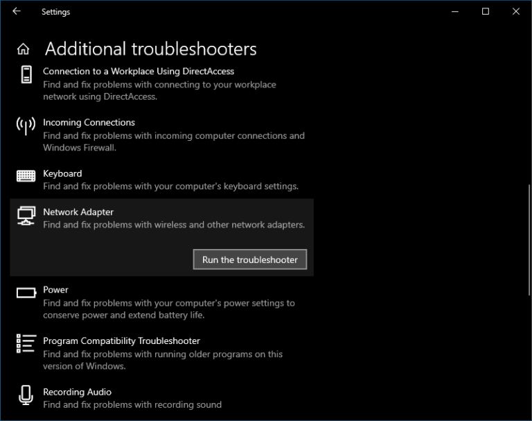Expand the Incoming Connections troubleshooter entry
This screenshot has width=532, height=421.
coord(89,122)
